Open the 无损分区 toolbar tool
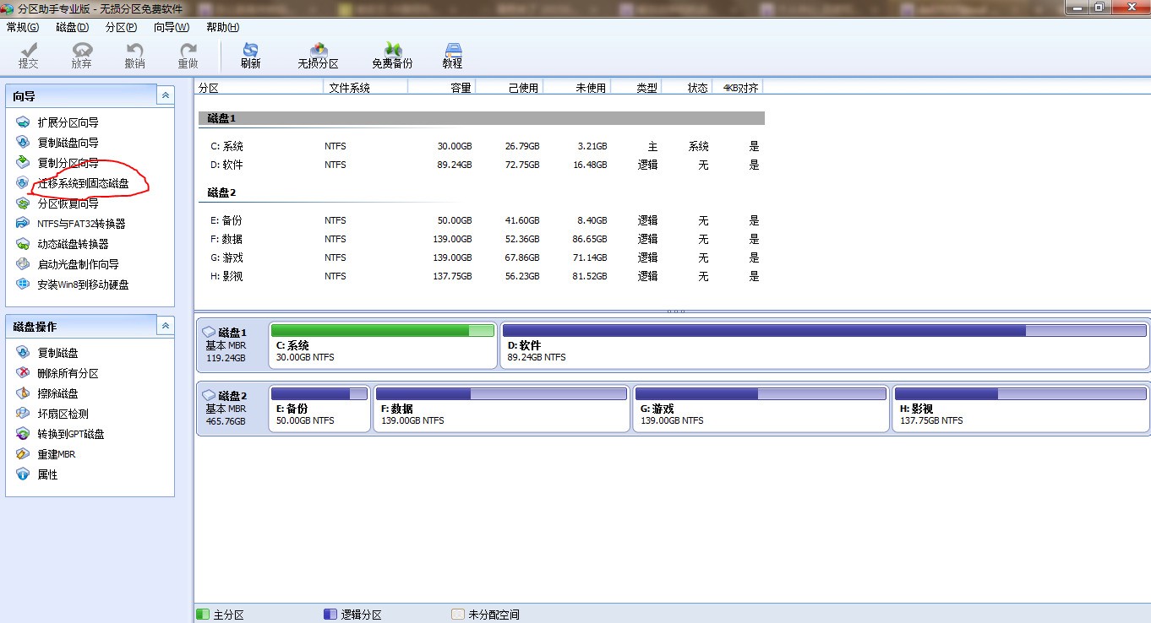The width and height of the screenshot is (1151, 623). [318, 56]
